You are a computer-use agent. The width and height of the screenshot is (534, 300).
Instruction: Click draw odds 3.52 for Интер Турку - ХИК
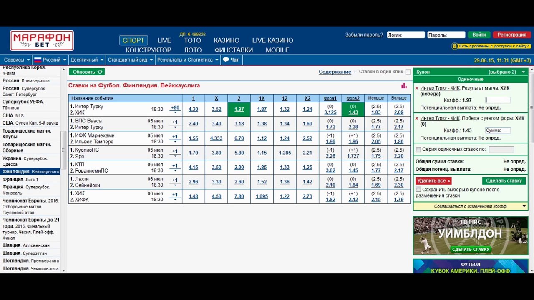click(x=216, y=110)
